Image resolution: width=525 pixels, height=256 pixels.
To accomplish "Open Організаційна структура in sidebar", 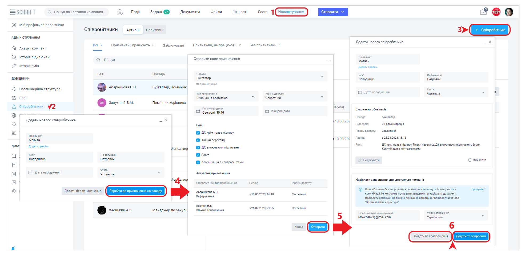I will click(x=39, y=89).
